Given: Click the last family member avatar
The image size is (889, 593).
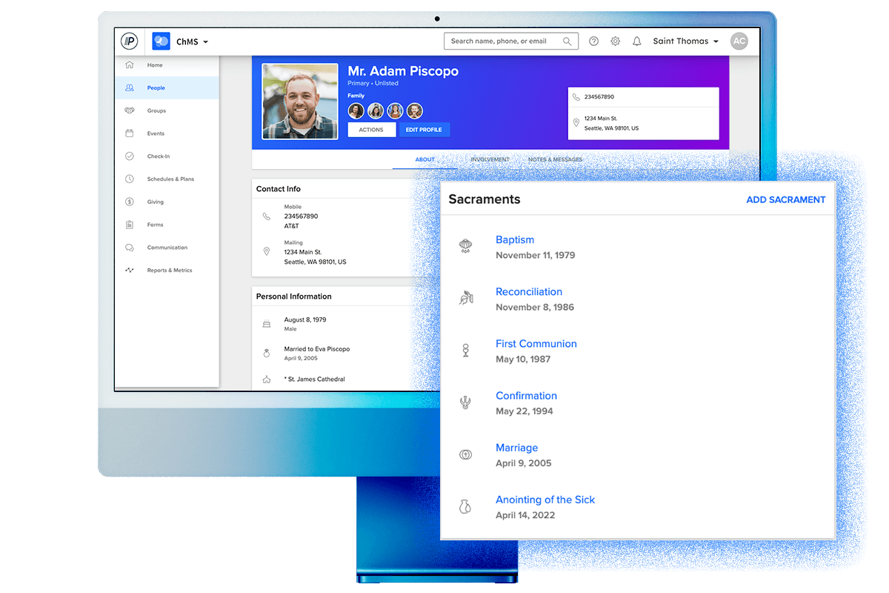Looking at the screenshot, I should (415, 110).
